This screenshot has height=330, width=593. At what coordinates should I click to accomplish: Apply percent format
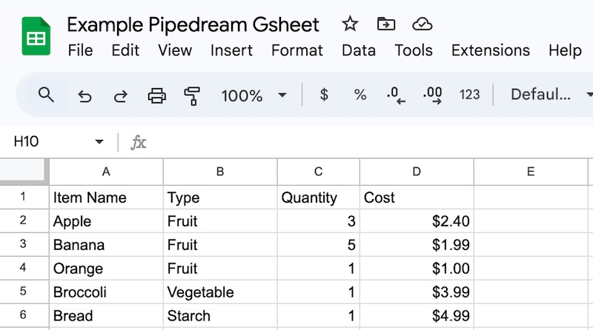tap(360, 95)
